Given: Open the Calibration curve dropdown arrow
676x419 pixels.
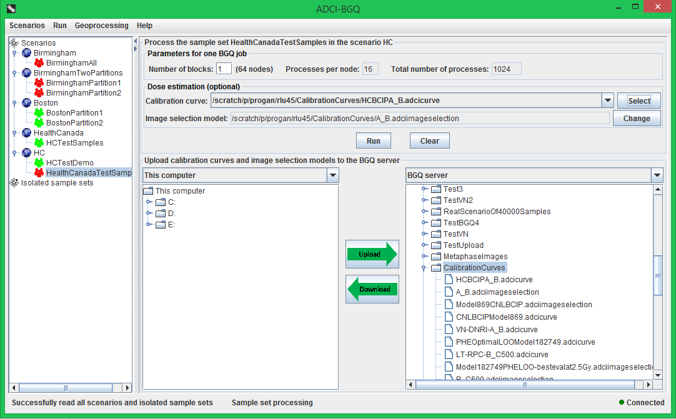Looking at the screenshot, I should (x=607, y=101).
